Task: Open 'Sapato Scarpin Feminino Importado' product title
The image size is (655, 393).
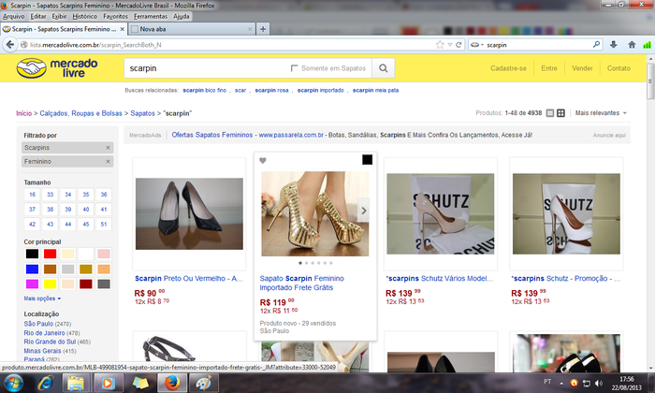Action: click(301, 284)
